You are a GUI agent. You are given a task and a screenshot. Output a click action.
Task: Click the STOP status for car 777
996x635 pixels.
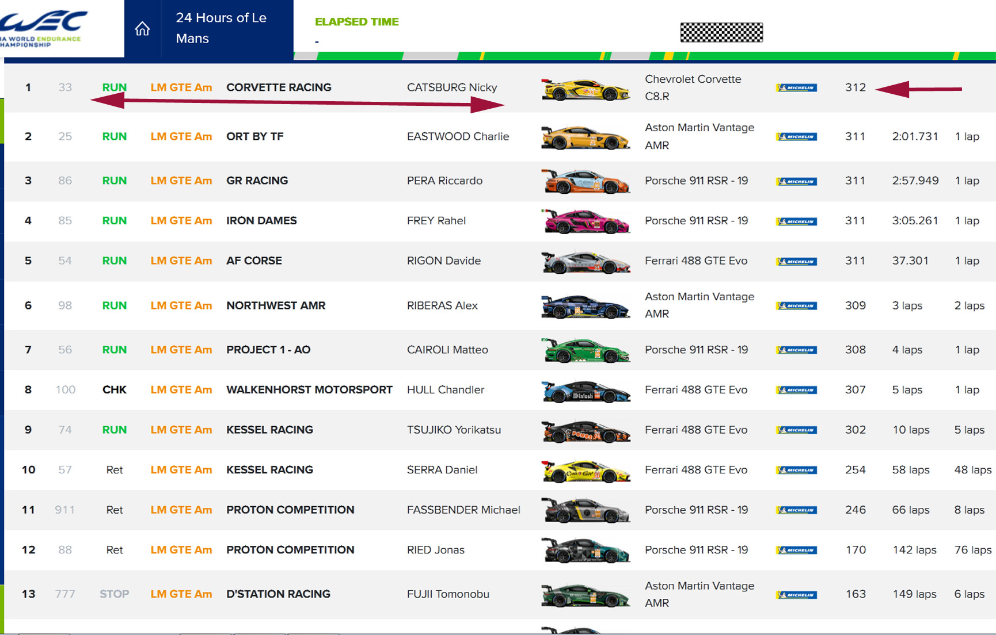tap(114, 594)
